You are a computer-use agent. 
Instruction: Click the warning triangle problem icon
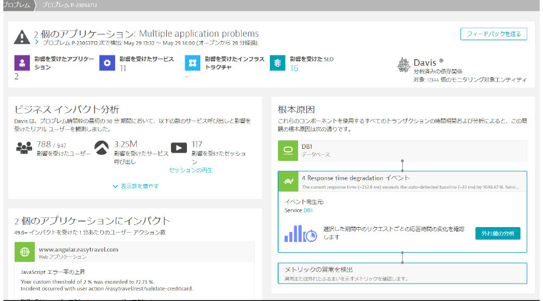click(x=22, y=37)
